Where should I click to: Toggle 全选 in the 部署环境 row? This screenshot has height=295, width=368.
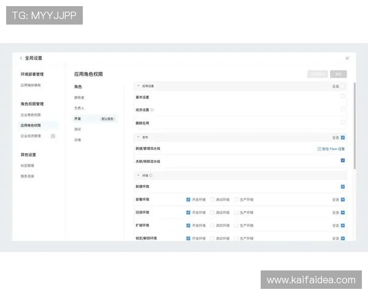coord(343,200)
